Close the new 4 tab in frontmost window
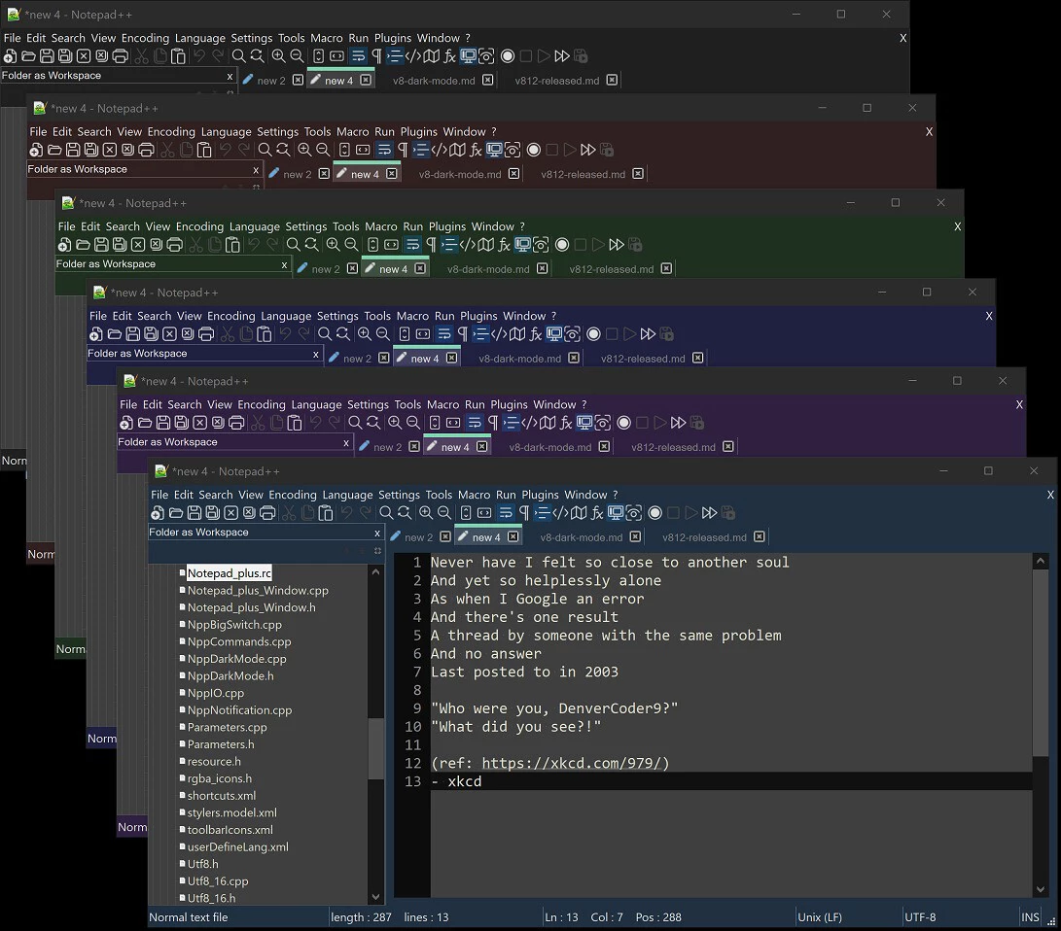 coord(513,536)
